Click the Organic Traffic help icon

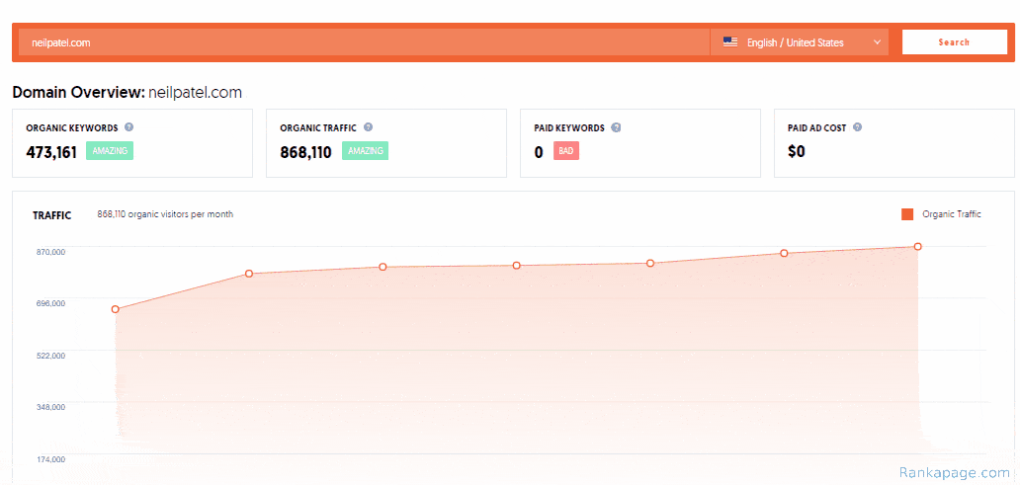(369, 127)
